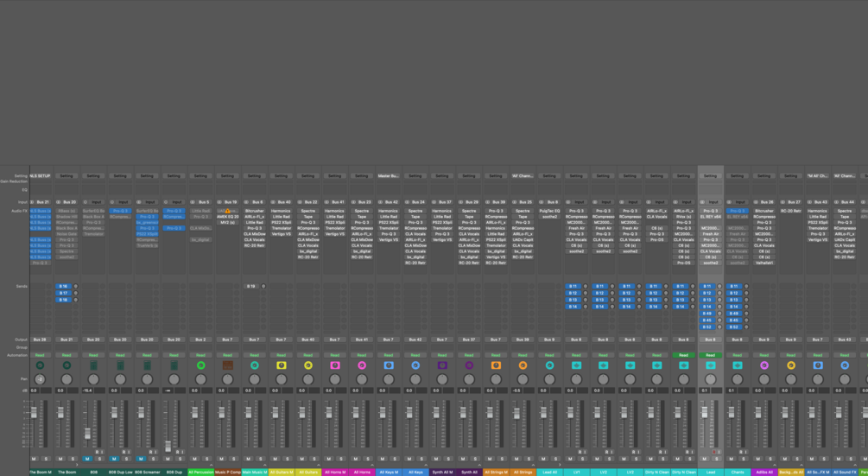
Task: Select the Music P Comp name label
Action: pyautogui.click(x=227, y=473)
